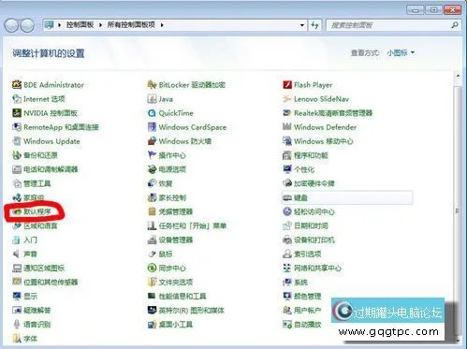Click the 显示 monitor icon
This screenshot has width=467, height=349.
pos(17,296)
